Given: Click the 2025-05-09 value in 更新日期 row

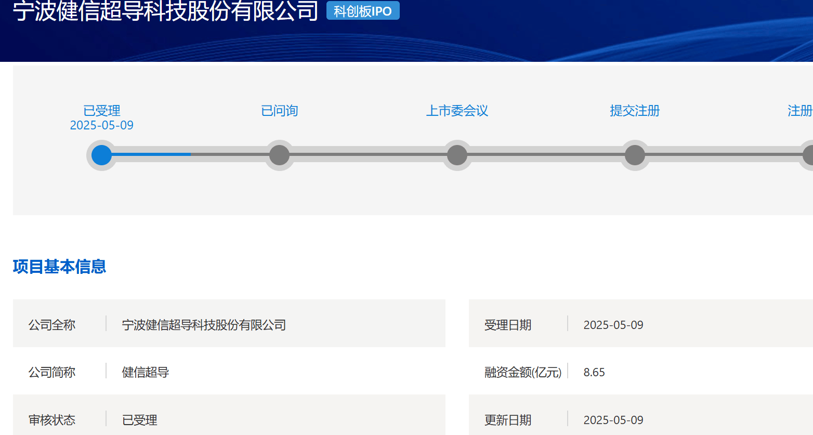Looking at the screenshot, I should pos(613,420).
